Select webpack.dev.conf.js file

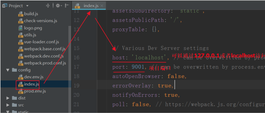pos(44,56)
